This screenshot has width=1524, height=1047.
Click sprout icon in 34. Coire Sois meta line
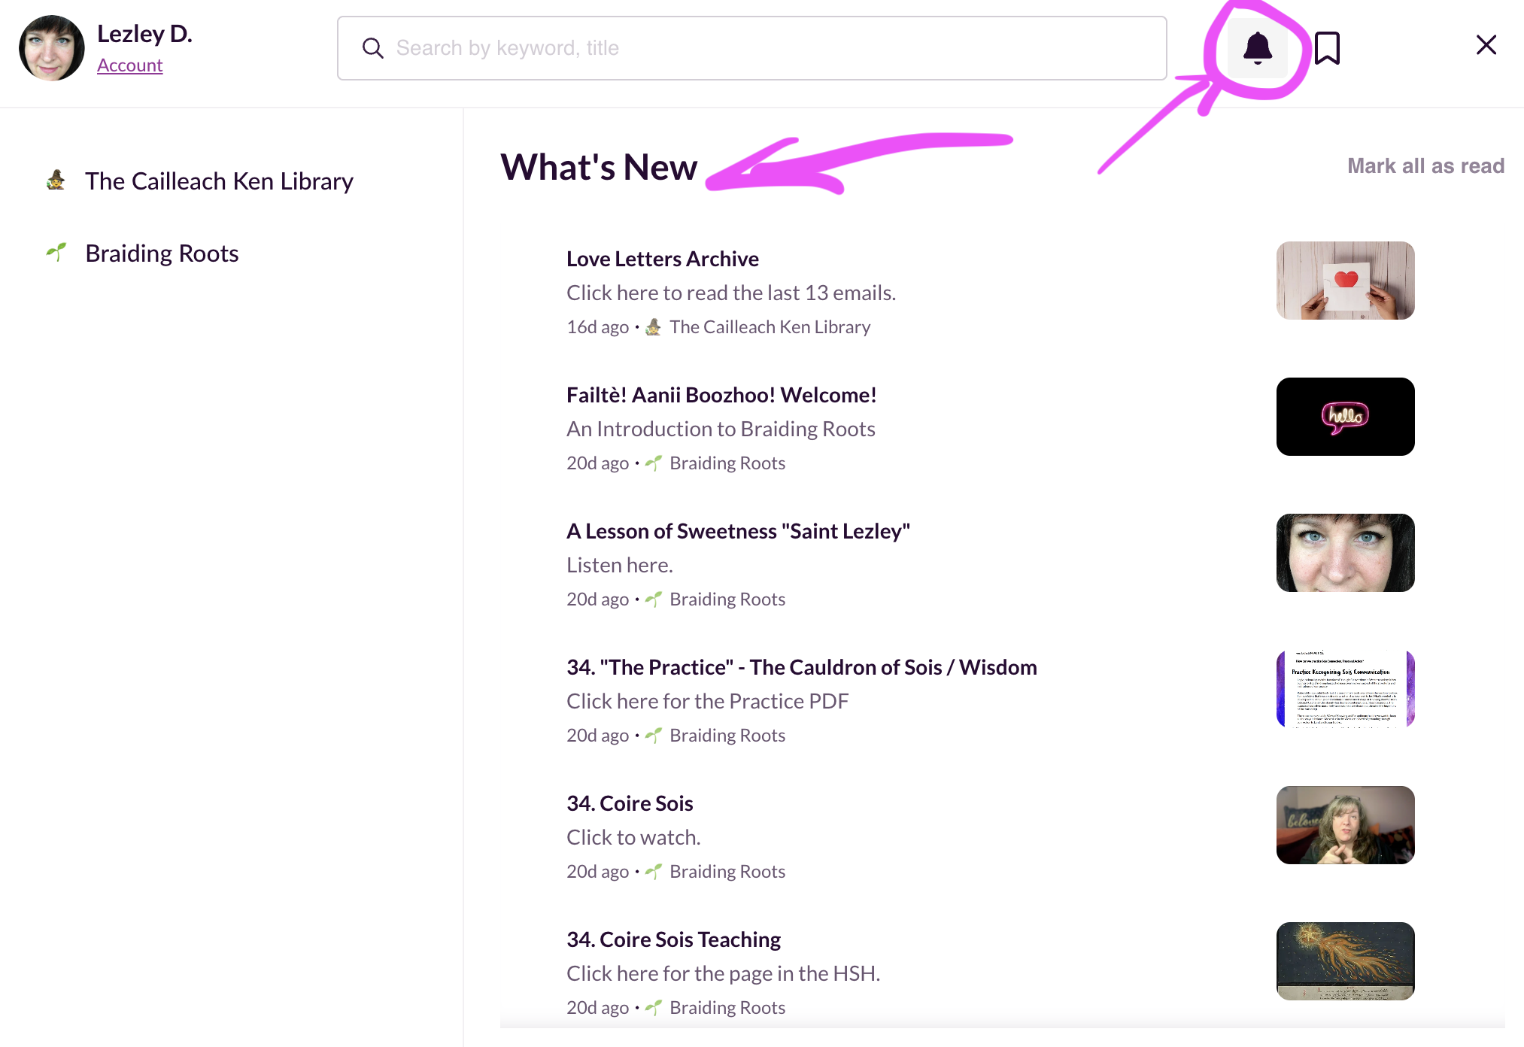(653, 872)
